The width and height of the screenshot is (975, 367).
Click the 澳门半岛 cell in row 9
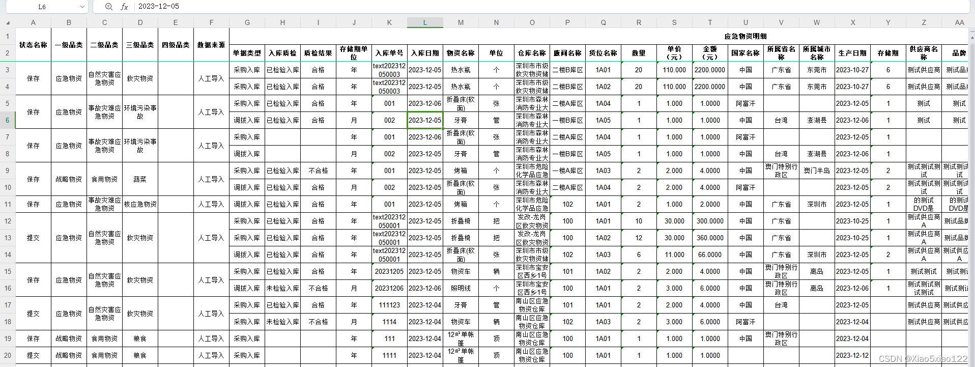click(x=817, y=171)
